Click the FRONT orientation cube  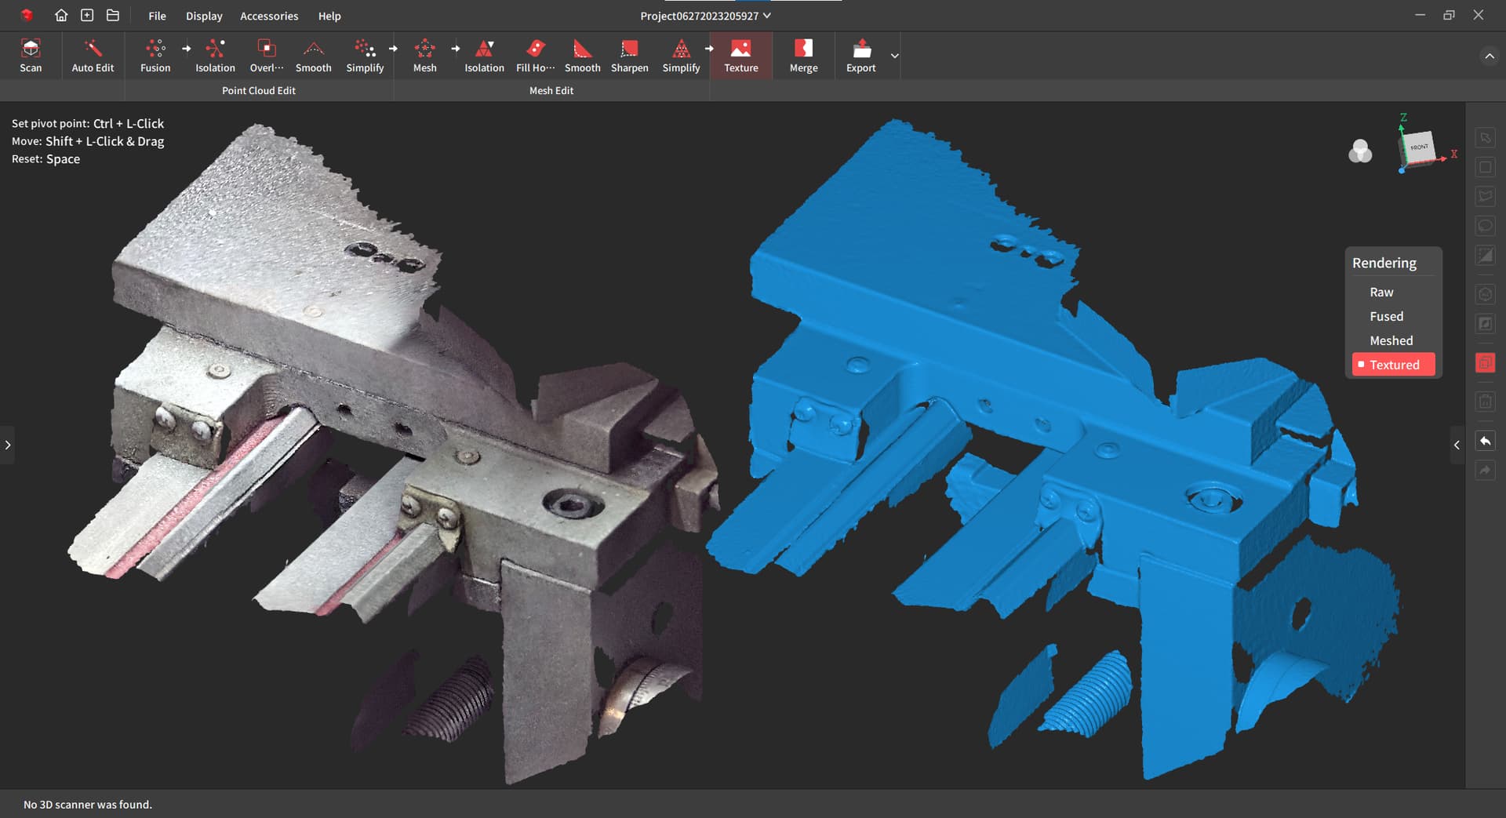click(1419, 147)
